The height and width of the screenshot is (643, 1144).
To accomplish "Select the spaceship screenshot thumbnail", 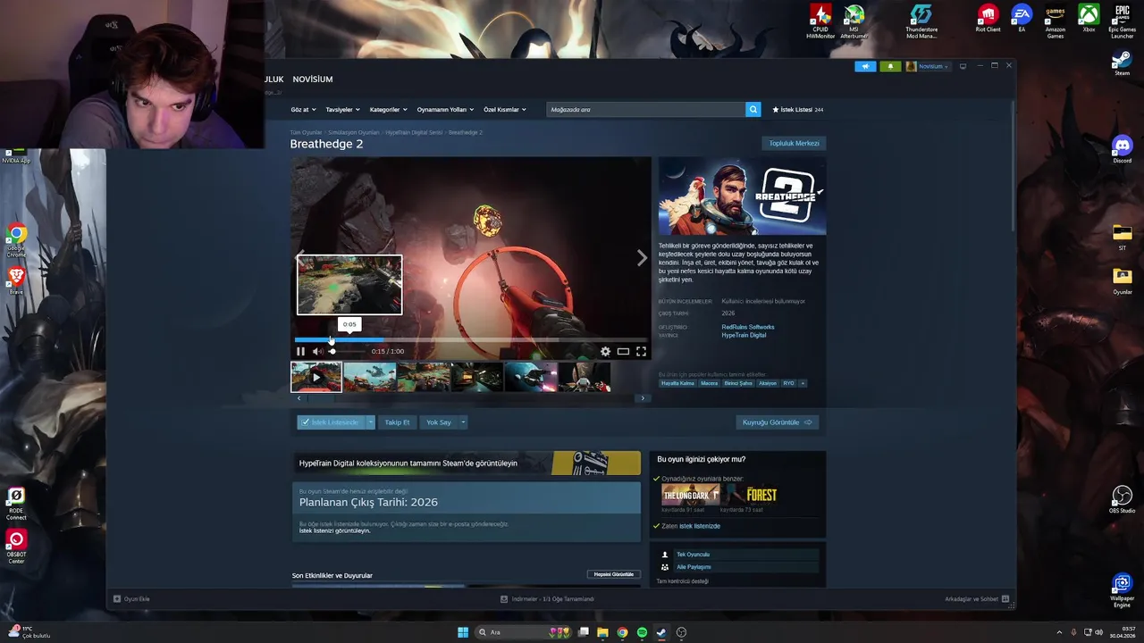I will pyautogui.click(x=531, y=377).
